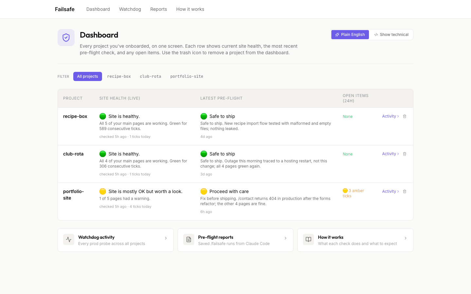
Task: Click green Safe to ship dot for recipe-box
Action: tap(204, 116)
